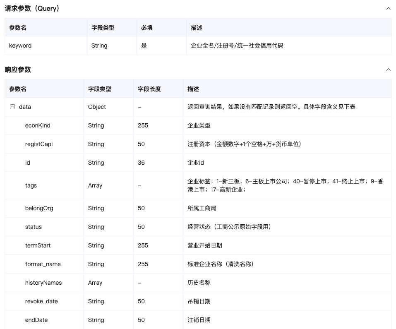Select the registCapi parameter name
Viewport: 396px width, 329px height.
[x=39, y=144]
